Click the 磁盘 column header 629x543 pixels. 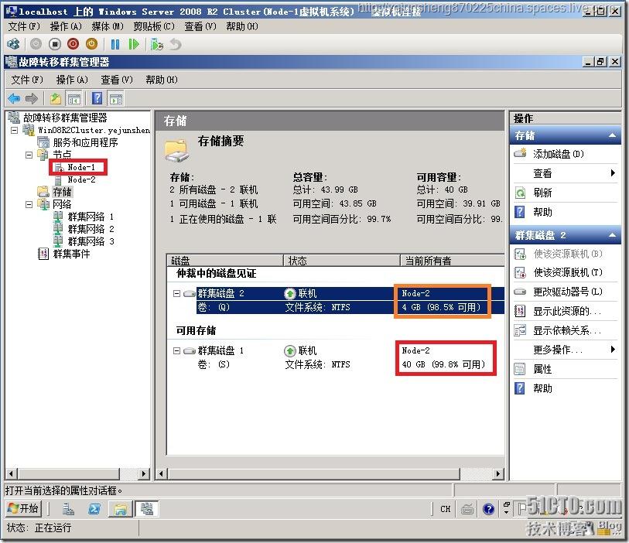pyautogui.click(x=225, y=261)
